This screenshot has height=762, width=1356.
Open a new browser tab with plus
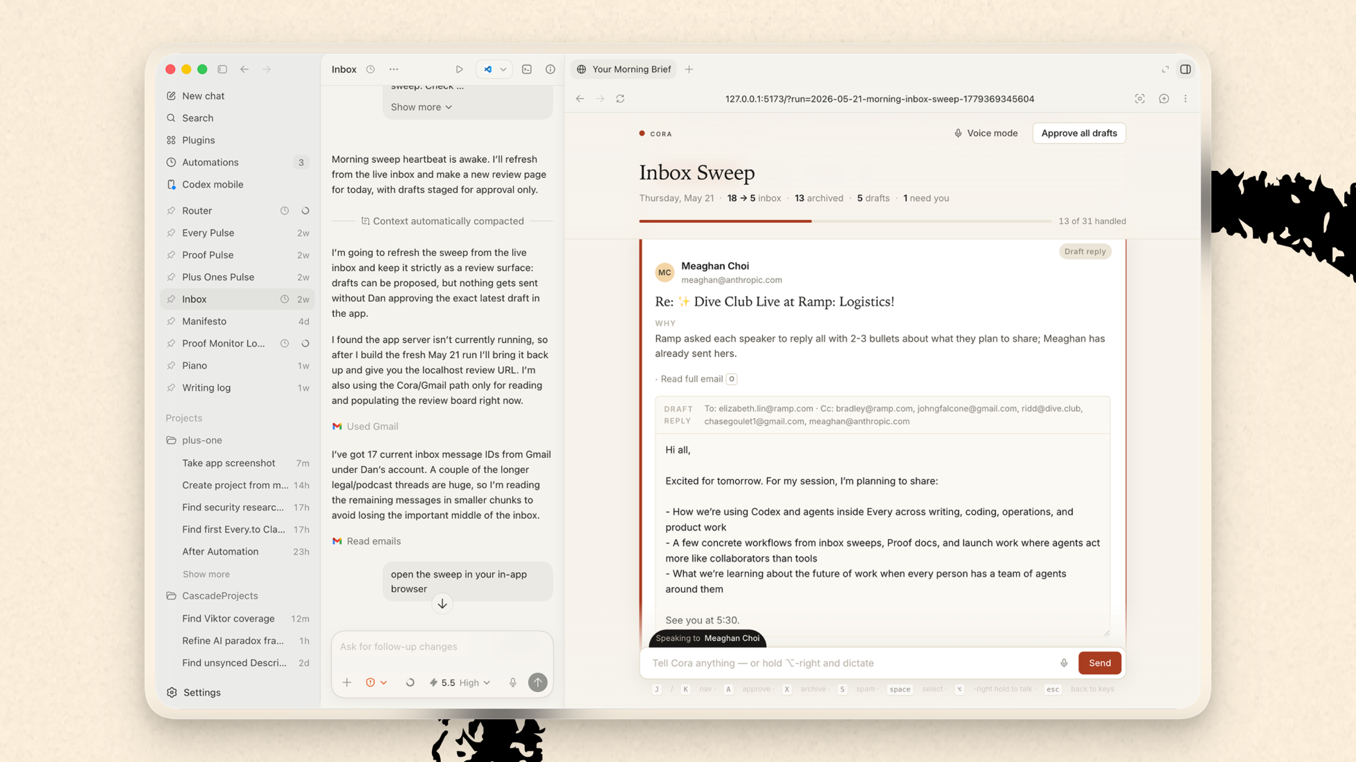coord(689,69)
